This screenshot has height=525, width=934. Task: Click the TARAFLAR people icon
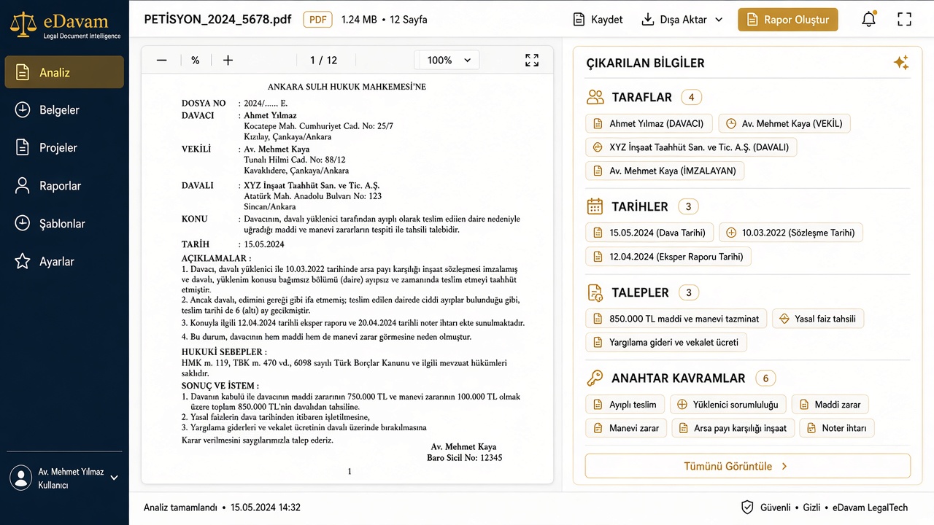click(x=595, y=97)
